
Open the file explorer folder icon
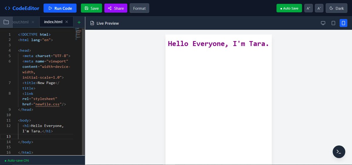coord(6,22)
